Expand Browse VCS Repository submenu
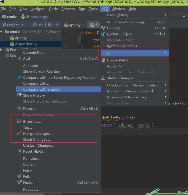 165,97
